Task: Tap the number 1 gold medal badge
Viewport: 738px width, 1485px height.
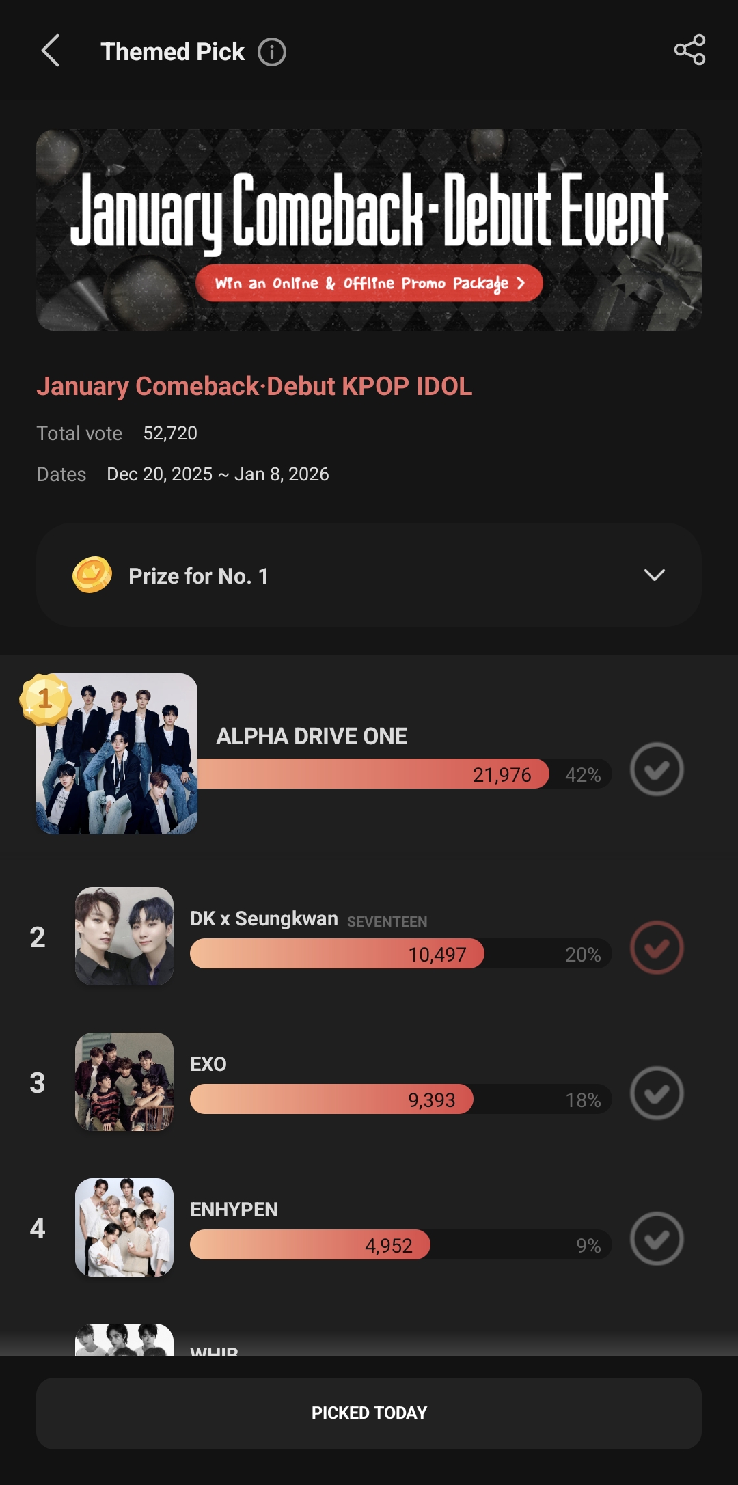Action: pos(44,699)
